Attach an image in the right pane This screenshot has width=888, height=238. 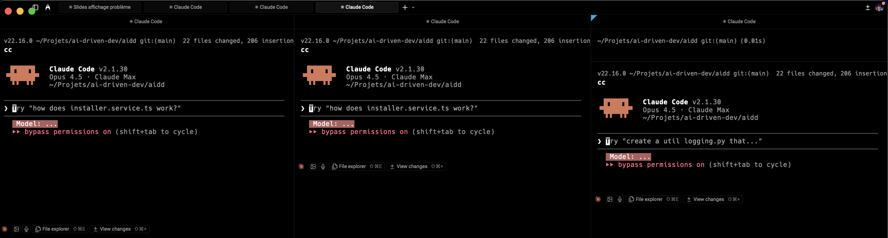(610, 200)
